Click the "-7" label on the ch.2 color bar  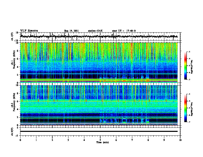(x=189, y=122)
